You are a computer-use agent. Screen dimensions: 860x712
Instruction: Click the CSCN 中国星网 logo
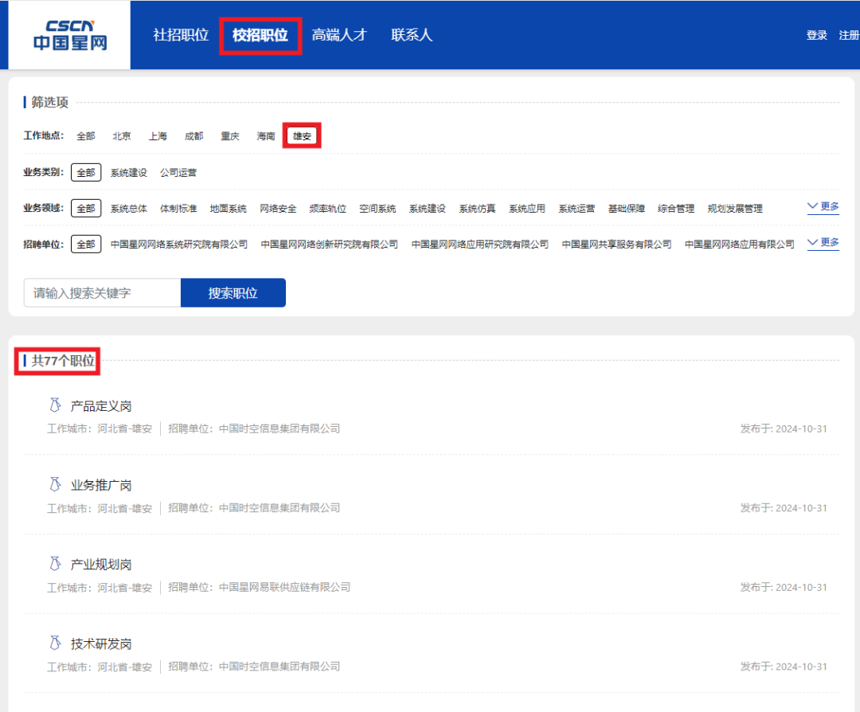tap(68, 35)
